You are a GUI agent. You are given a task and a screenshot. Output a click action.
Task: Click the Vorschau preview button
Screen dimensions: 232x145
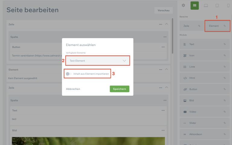point(163,10)
